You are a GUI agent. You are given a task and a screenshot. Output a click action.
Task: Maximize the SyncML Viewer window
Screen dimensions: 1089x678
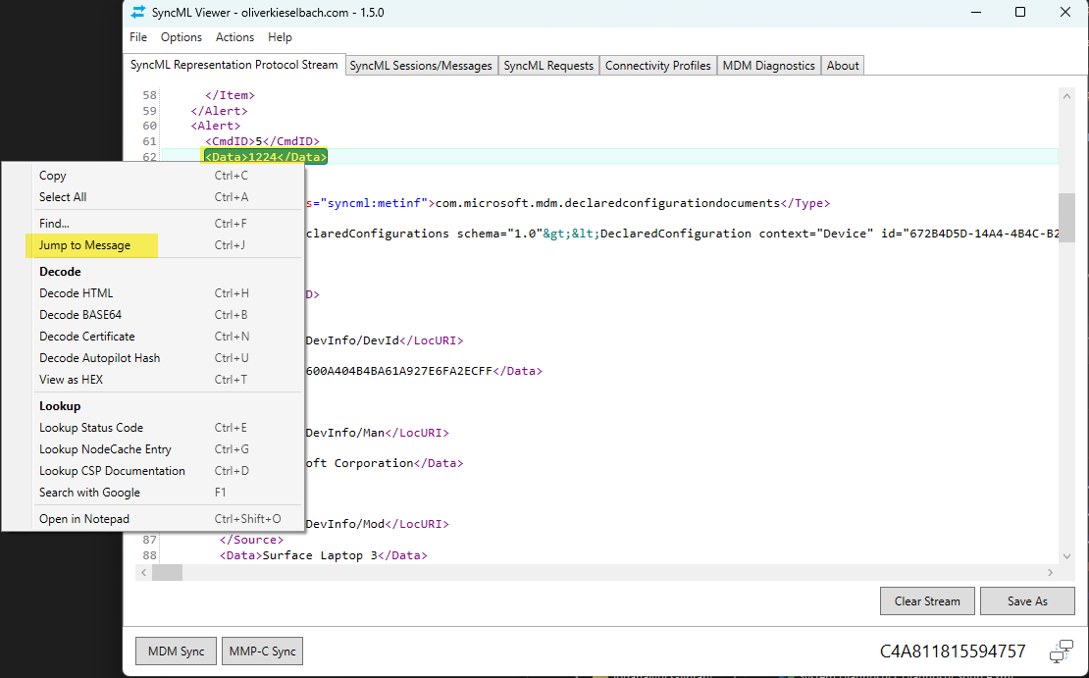click(1020, 12)
